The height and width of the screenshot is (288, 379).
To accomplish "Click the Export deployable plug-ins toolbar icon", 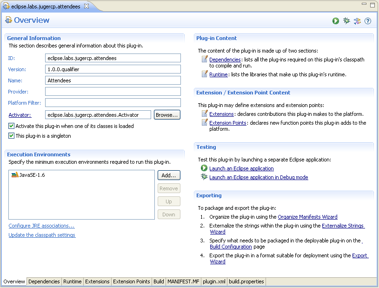I will point(357,21).
